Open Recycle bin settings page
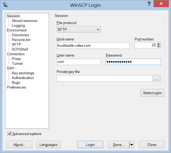 pos(21,40)
